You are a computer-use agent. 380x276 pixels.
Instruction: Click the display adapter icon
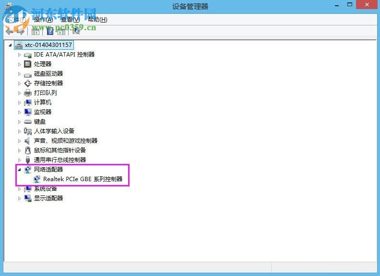[28, 198]
